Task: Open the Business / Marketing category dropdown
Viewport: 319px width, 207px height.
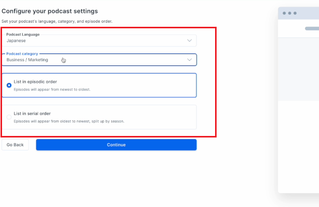Action: pyautogui.click(x=99, y=60)
